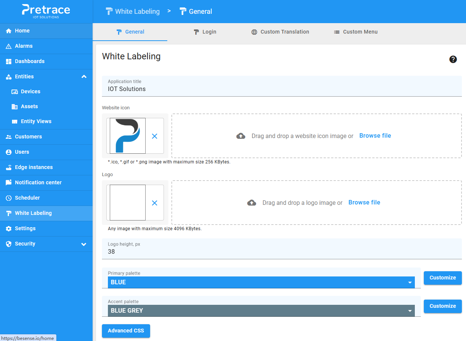Viewport: 466px width, 341px height.
Task: Click the Custom Menu list icon
Action: coord(337,32)
